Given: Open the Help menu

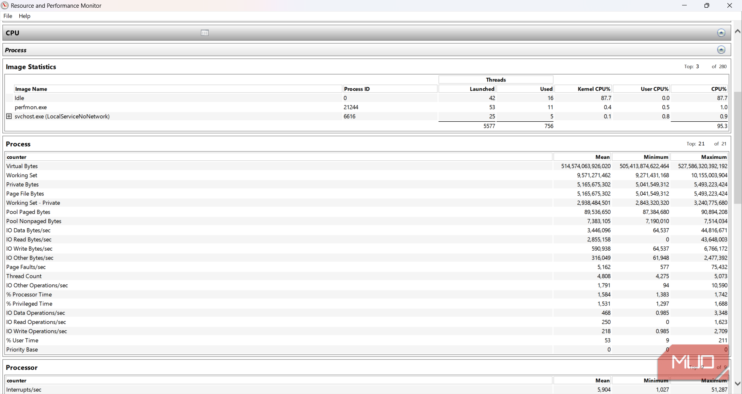Looking at the screenshot, I should [x=24, y=16].
